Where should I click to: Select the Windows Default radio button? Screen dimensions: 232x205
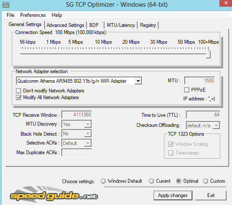(x=103, y=181)
